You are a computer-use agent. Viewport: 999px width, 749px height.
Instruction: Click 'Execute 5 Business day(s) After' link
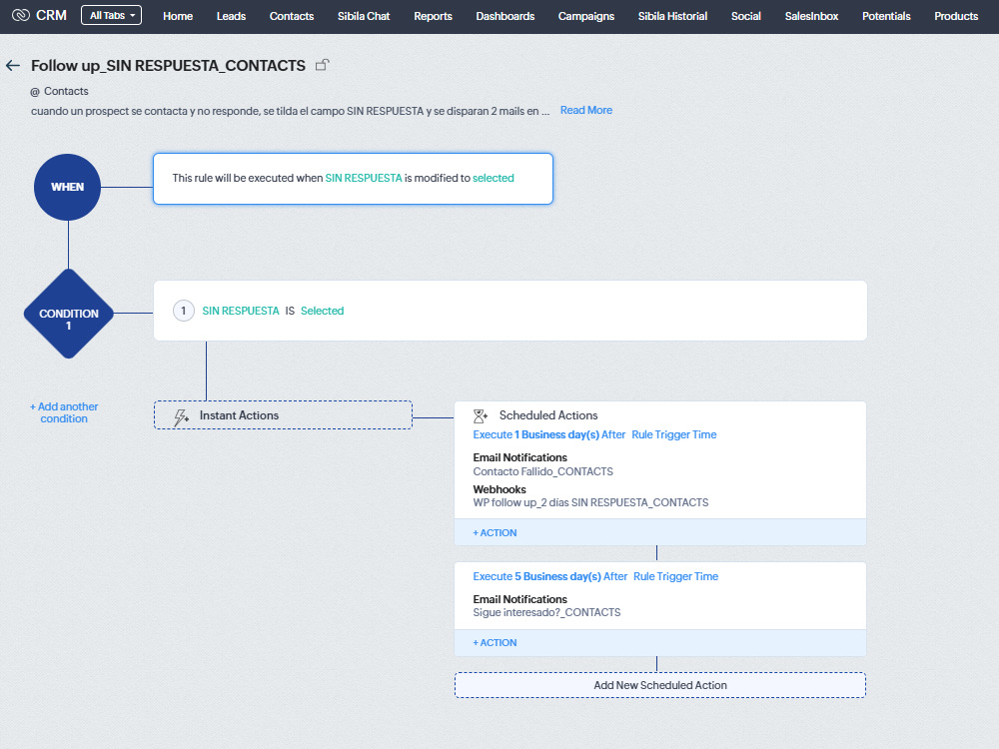(549, 576)
